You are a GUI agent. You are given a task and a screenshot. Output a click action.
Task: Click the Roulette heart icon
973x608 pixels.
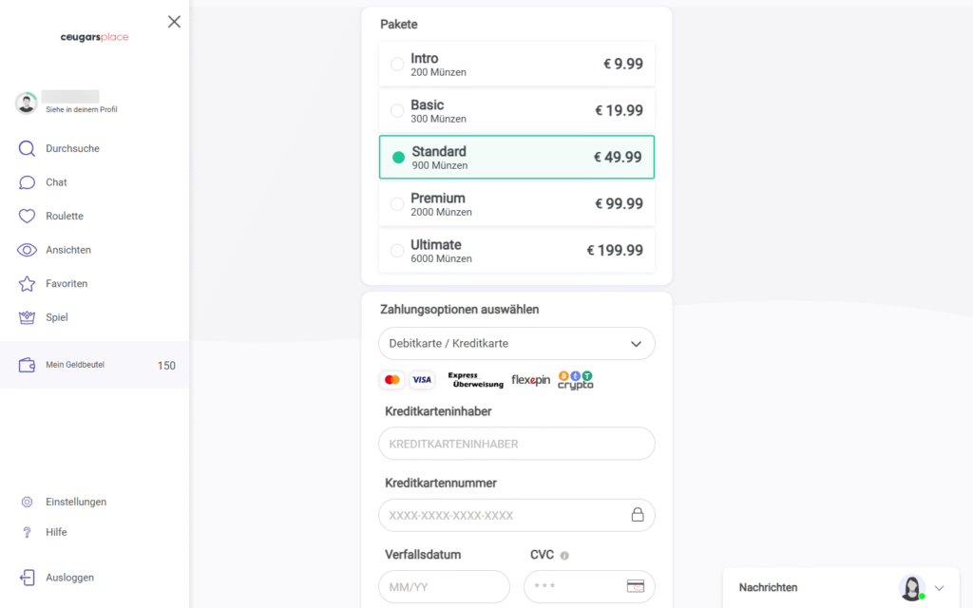(27, 216)
